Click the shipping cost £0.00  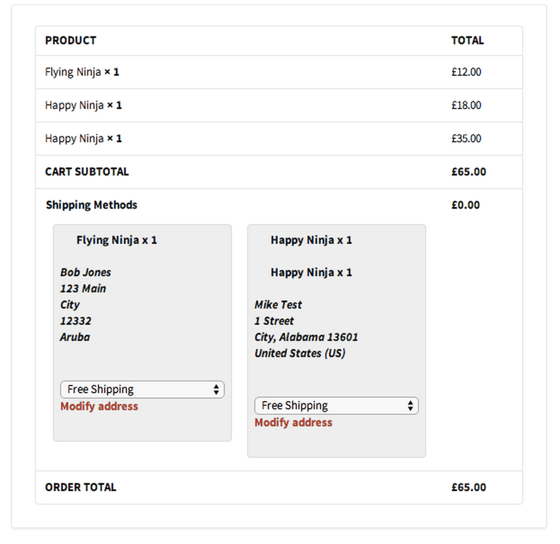(x=466, y=205)
